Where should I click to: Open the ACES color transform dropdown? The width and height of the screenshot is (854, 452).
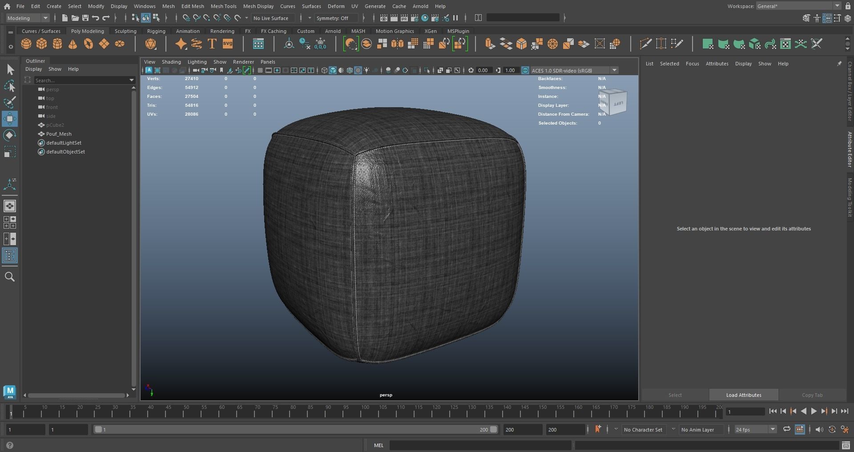574,70
